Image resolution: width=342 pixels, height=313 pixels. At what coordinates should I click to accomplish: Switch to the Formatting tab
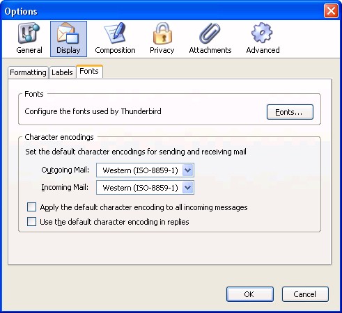pyautogui.click(x=28, y=72)
